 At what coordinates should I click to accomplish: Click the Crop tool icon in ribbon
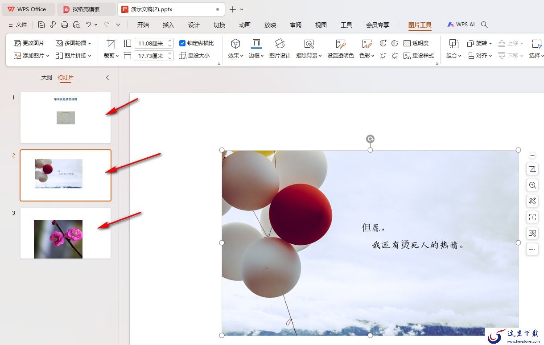coord(111,43)
